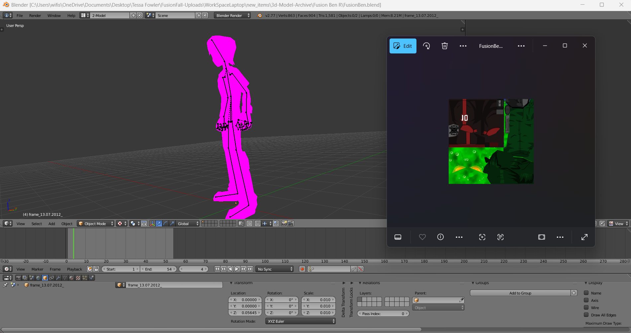Play animation forward

coord(237,269)
